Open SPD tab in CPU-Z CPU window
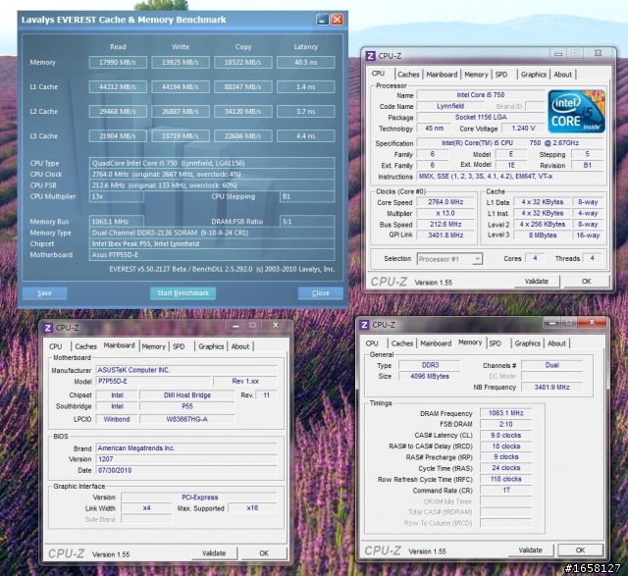The image size is (628, 576). (x=501, y=75)
